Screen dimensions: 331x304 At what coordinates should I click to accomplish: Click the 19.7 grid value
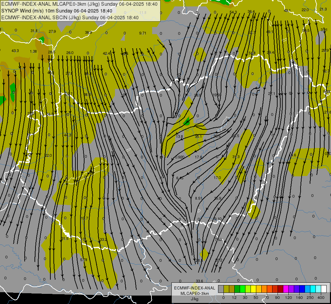click(85, 218)
